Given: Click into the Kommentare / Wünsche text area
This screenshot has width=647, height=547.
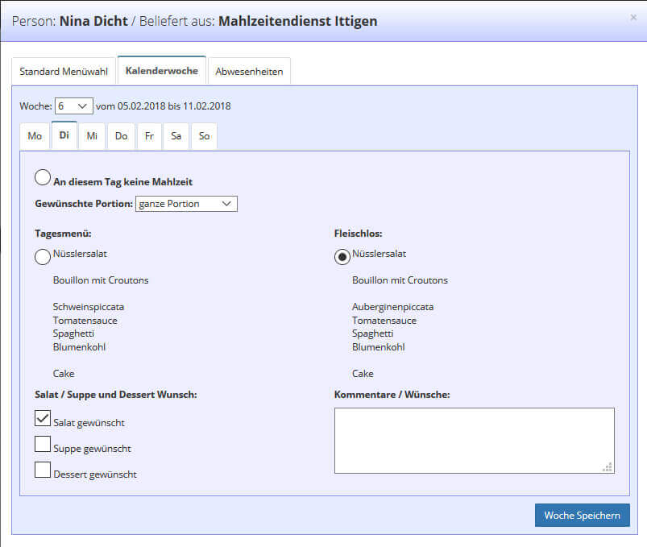Looking at the screenshot, I should click(474, 440).
